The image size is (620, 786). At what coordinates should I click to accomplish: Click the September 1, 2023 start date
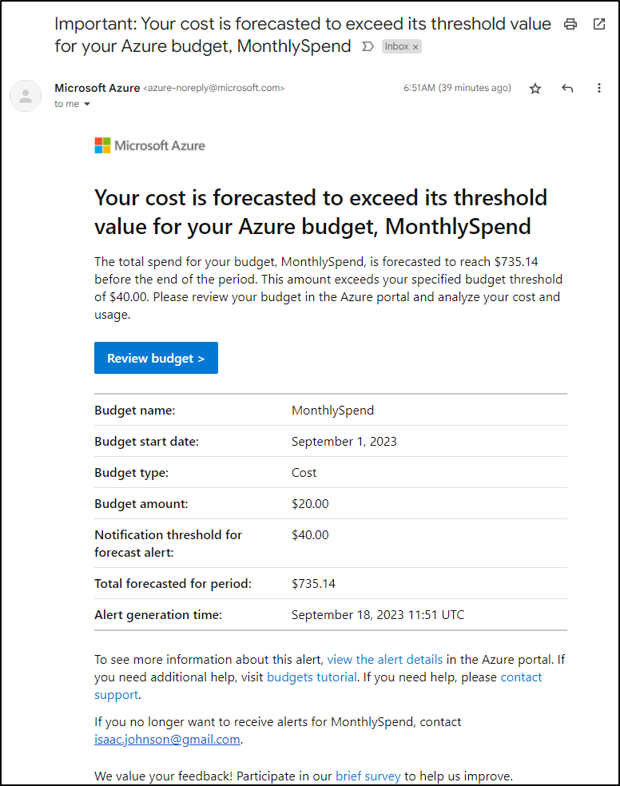(344, 441)
